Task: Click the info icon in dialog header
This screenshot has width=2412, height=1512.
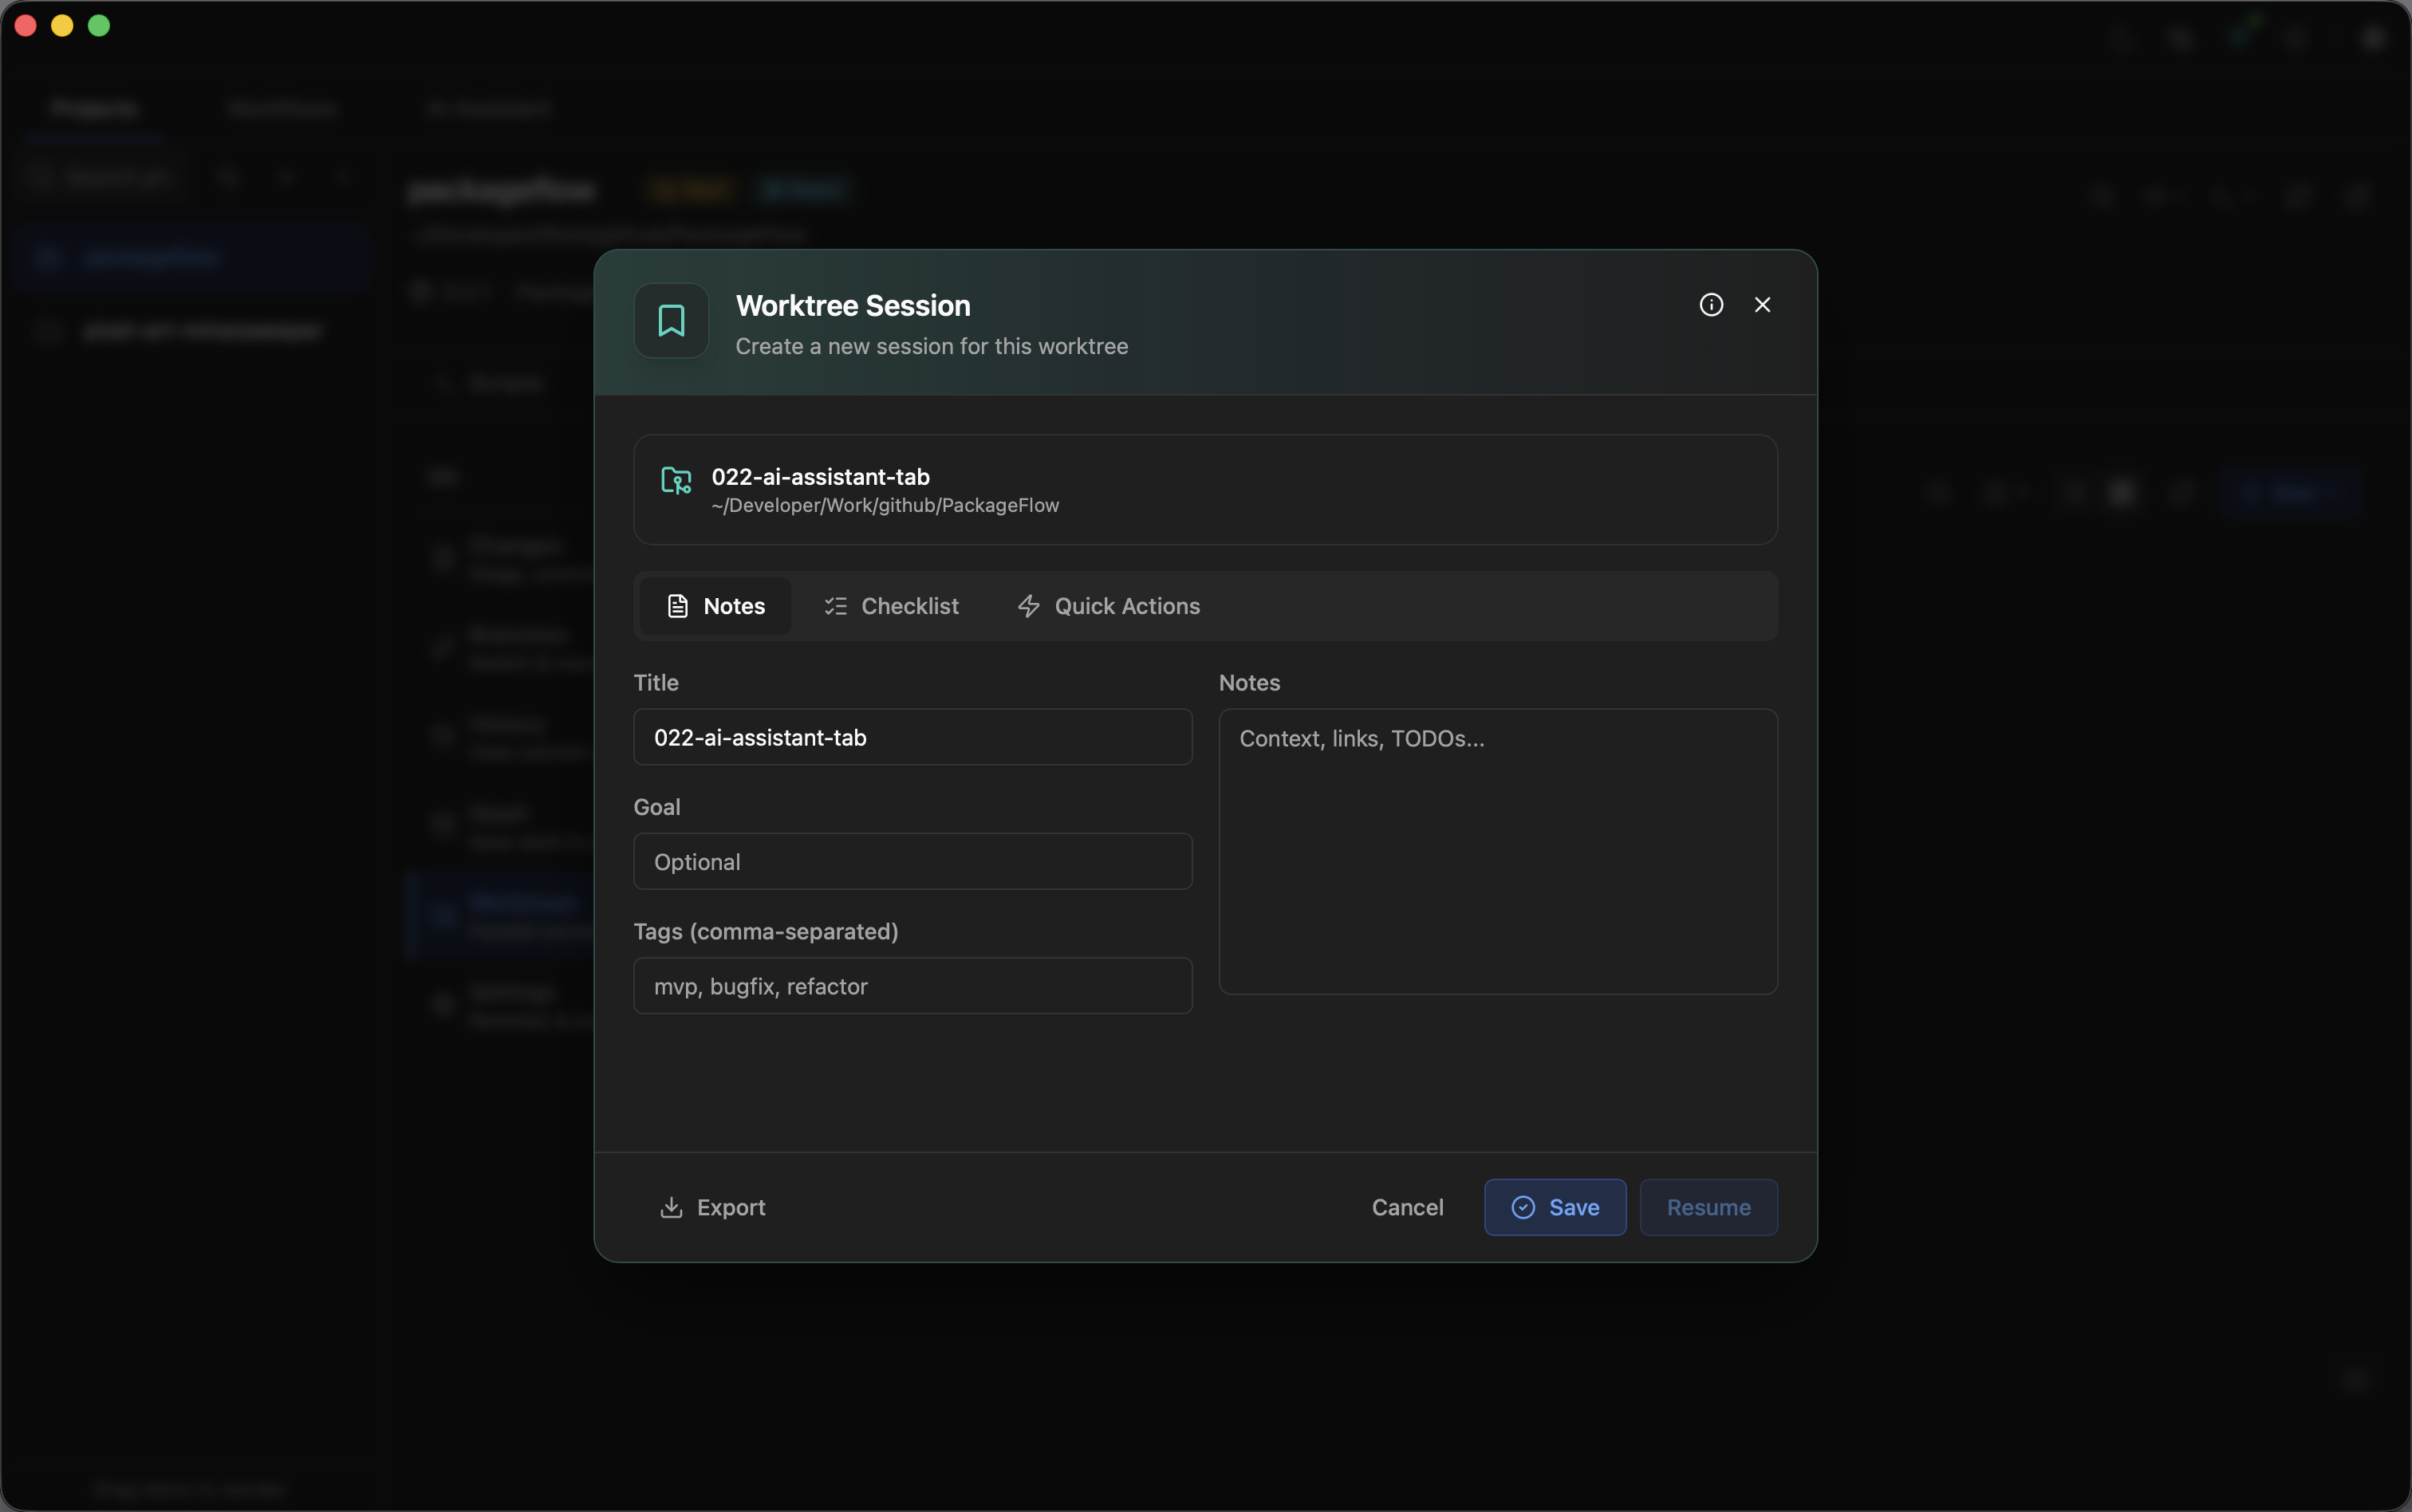Action: coord(1711,305)
